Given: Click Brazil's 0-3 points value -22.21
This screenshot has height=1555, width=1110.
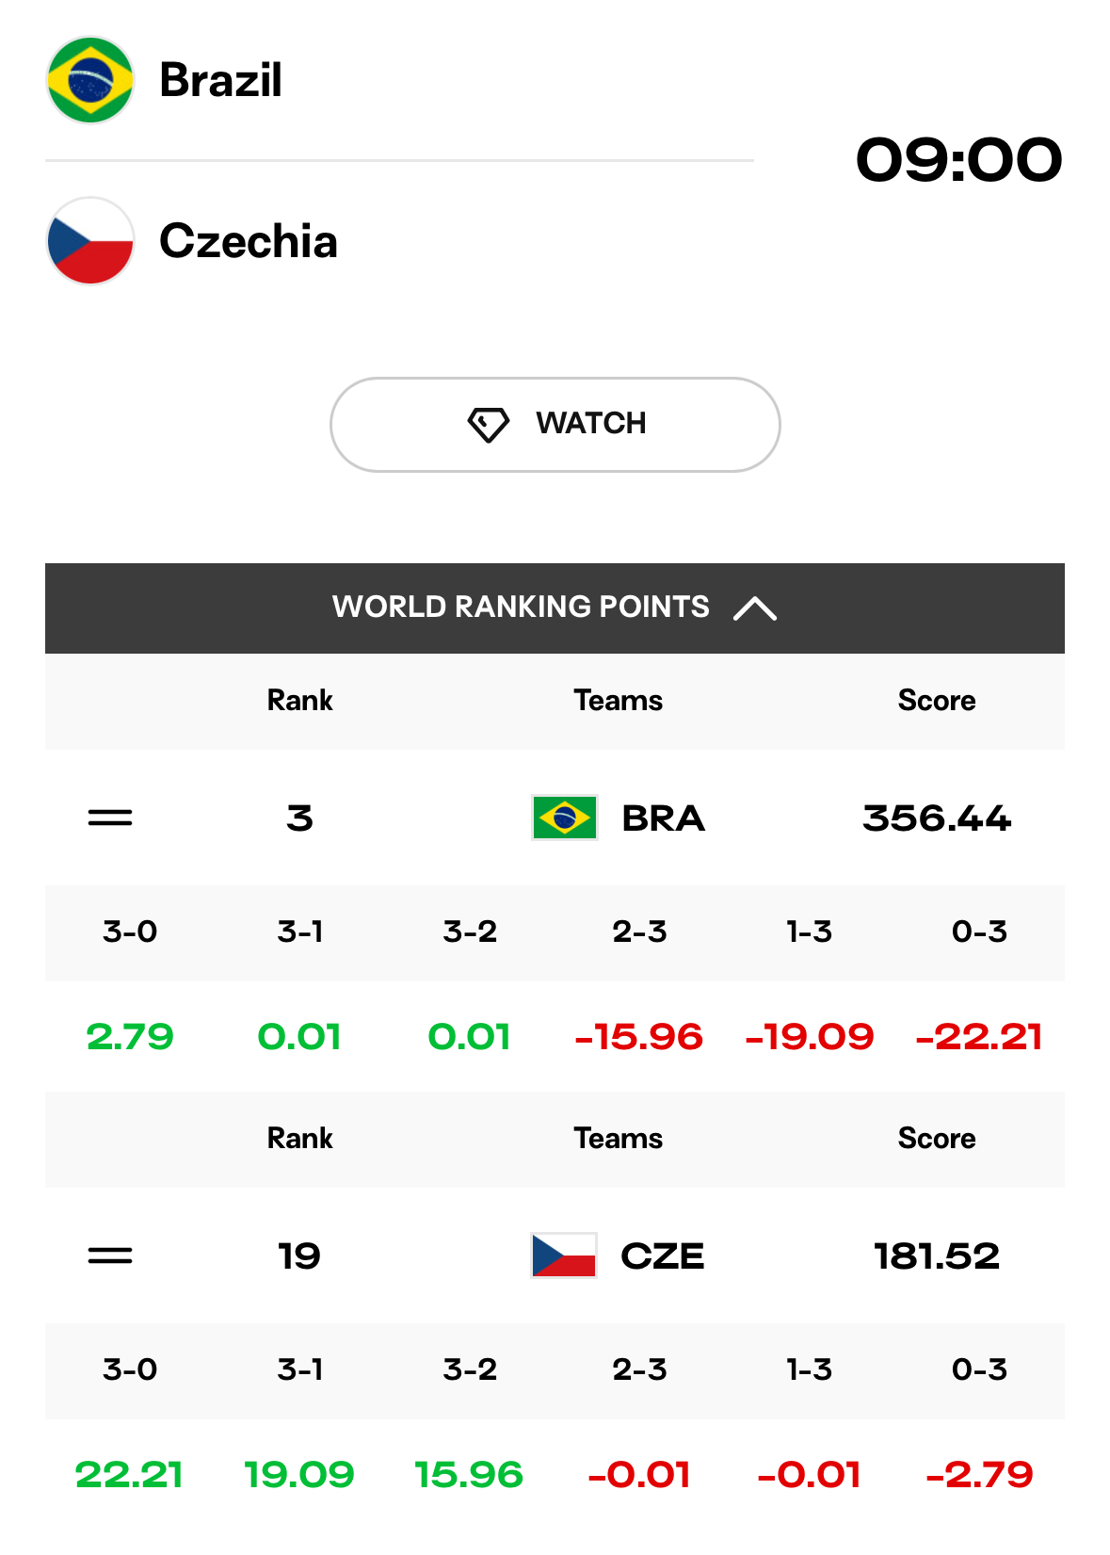Looking at the screenshot, I should click(x=979, y=1037).
